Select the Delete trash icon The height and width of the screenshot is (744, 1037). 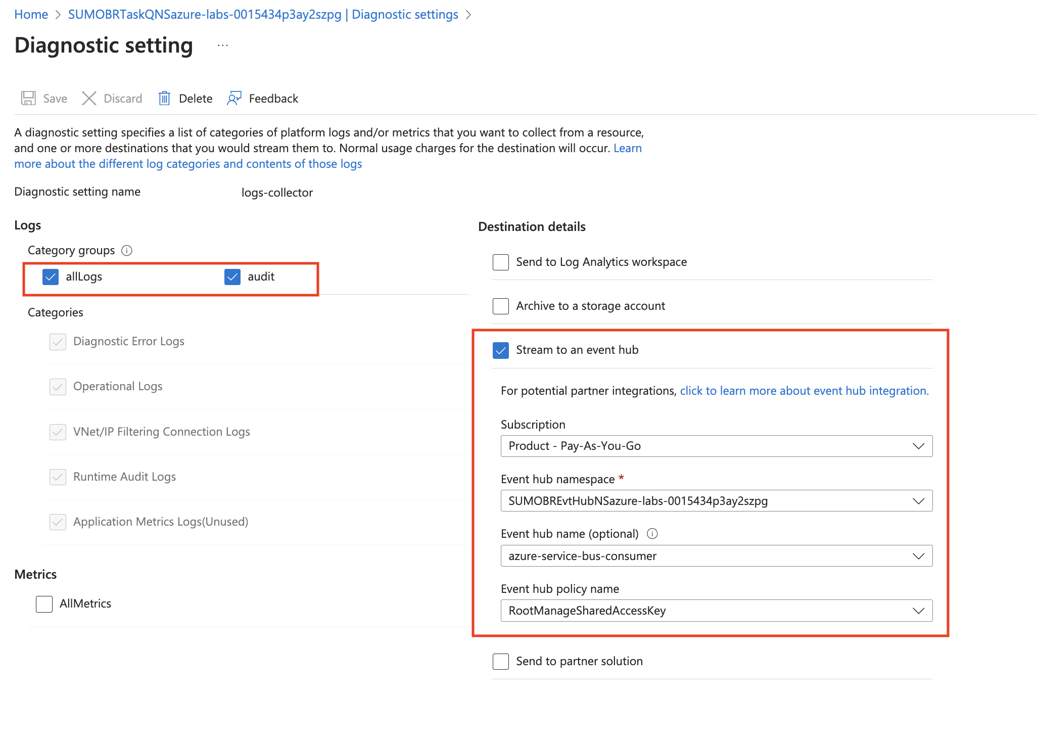coord(165,98)
